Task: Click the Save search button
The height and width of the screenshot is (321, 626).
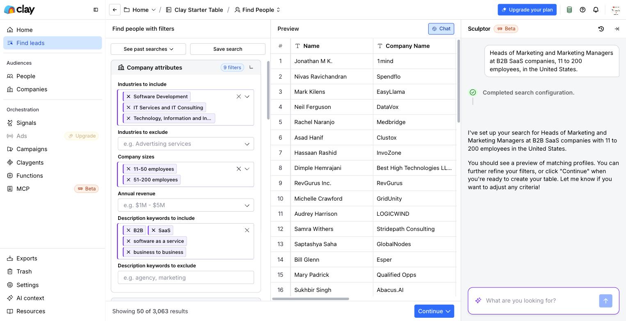Action: coord(228,49)
